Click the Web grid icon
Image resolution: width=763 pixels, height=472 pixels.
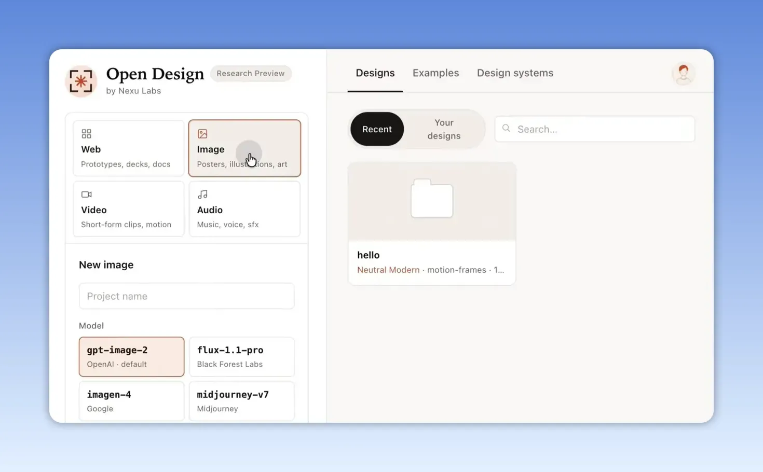pyautogui.click(x=86, y=134)
